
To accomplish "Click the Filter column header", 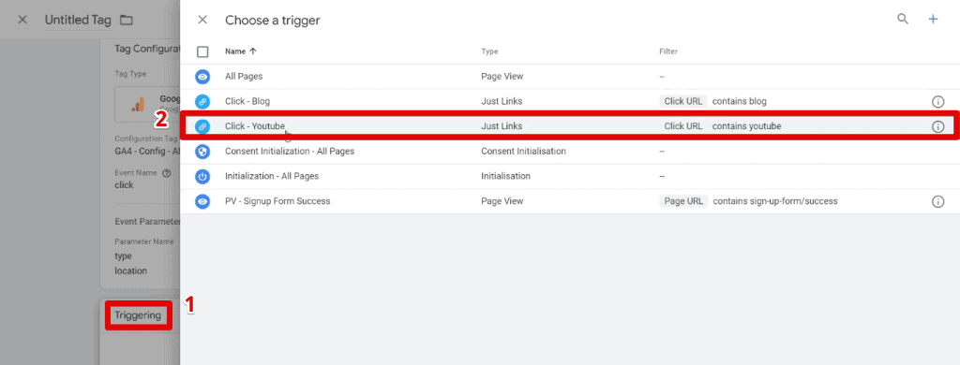I will coord(667,52).
